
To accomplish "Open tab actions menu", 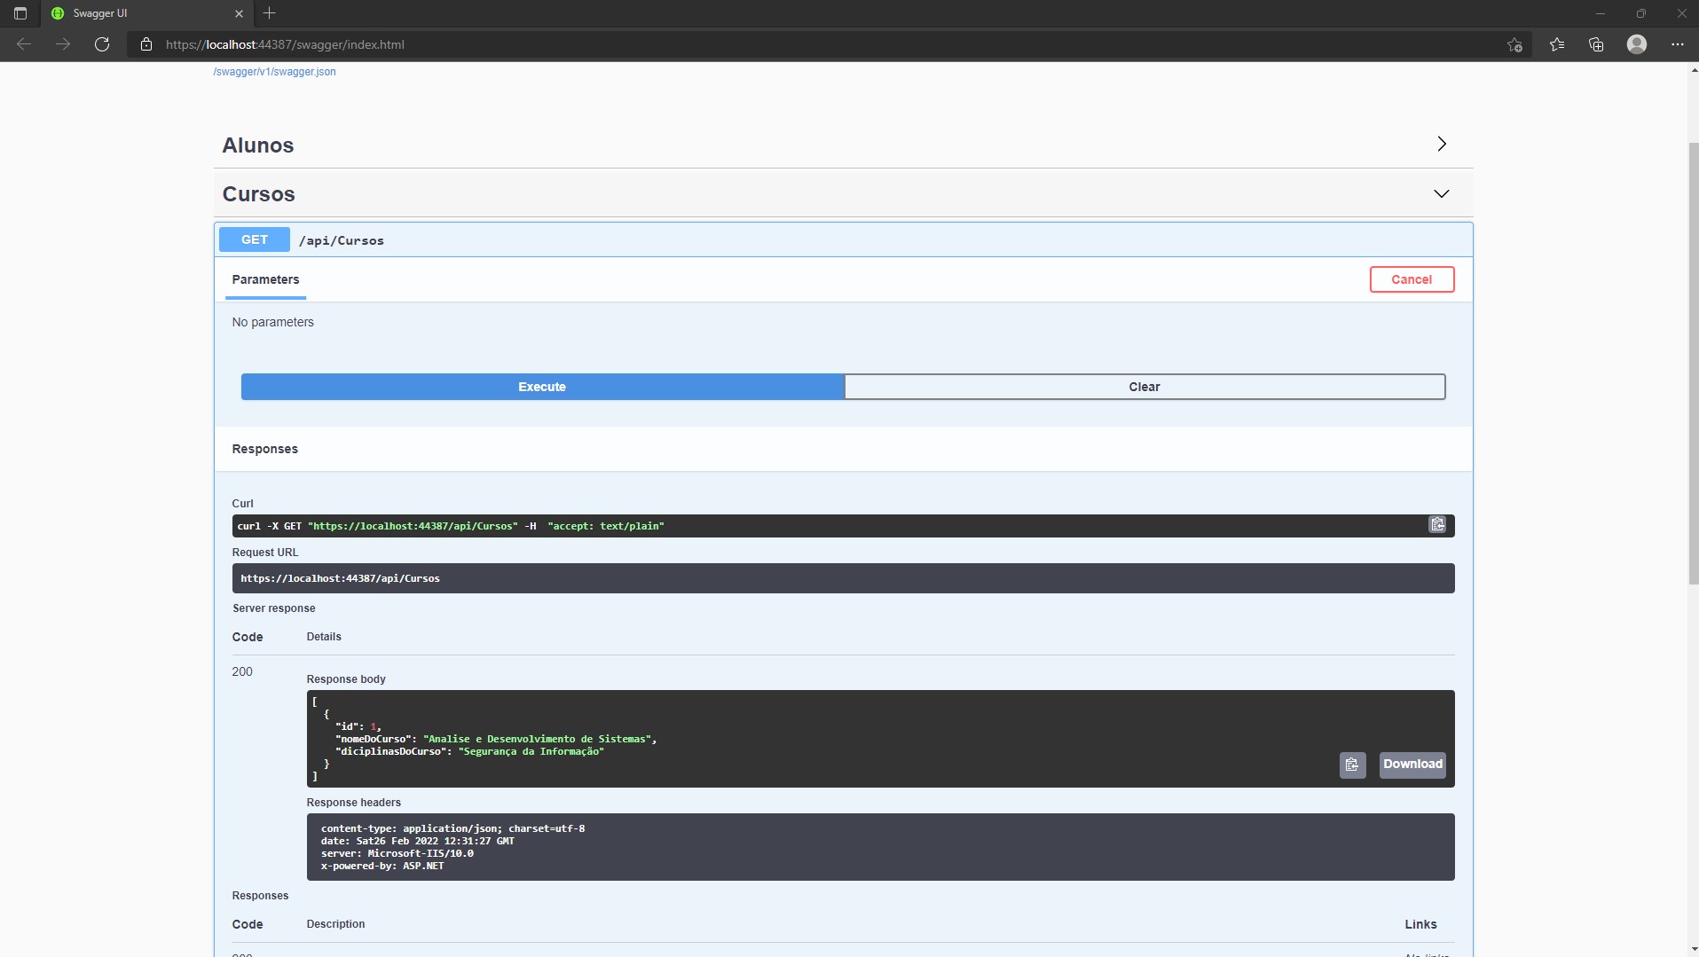I will coord(20,13).
